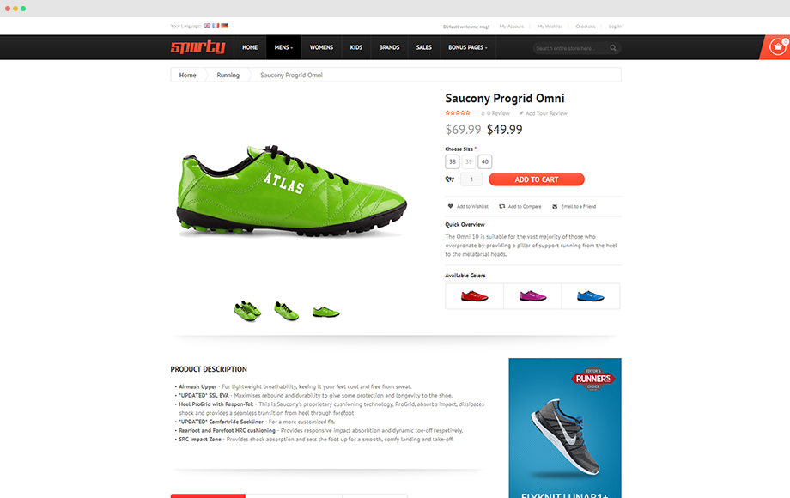Click the star rating icons
Screen dimensions: 790x498
(458, 112)
